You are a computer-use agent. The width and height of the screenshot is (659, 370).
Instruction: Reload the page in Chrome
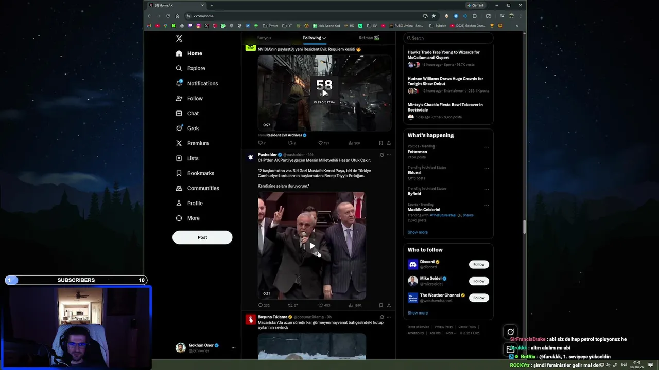[x=168, y=16]
